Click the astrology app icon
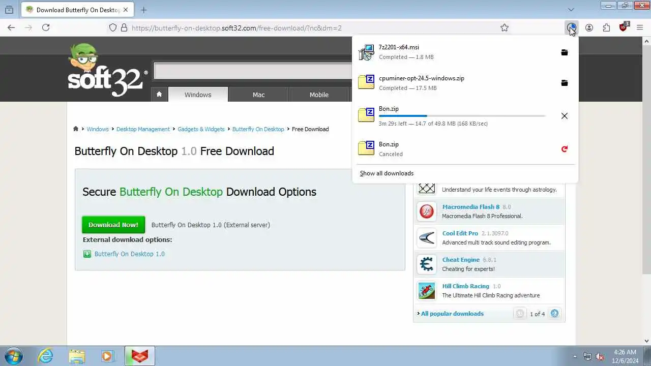The width and height of the screenshot is (651, 366). (x=427, y=188)
